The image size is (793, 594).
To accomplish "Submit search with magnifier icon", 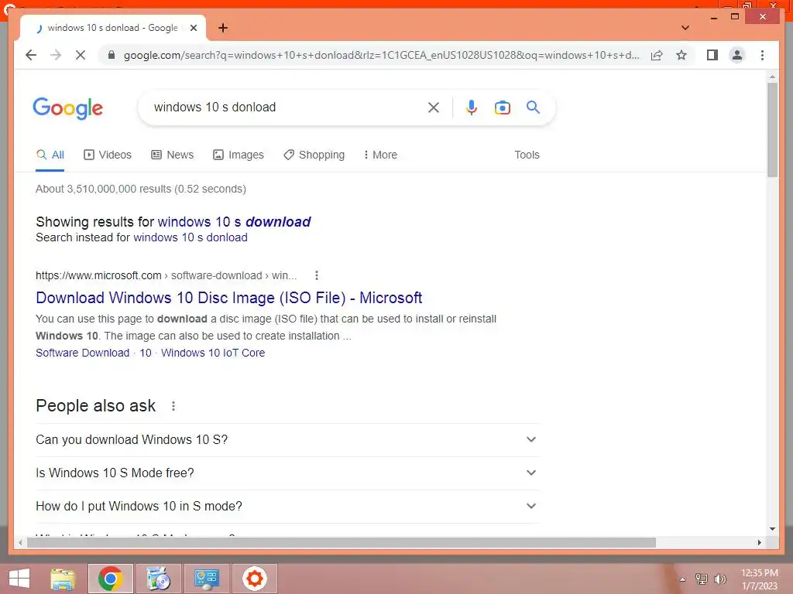I will point(533,107).
